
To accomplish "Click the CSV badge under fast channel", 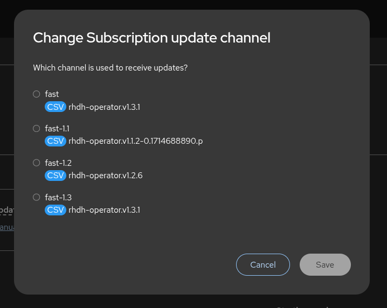I will click(x=56, y=107).
